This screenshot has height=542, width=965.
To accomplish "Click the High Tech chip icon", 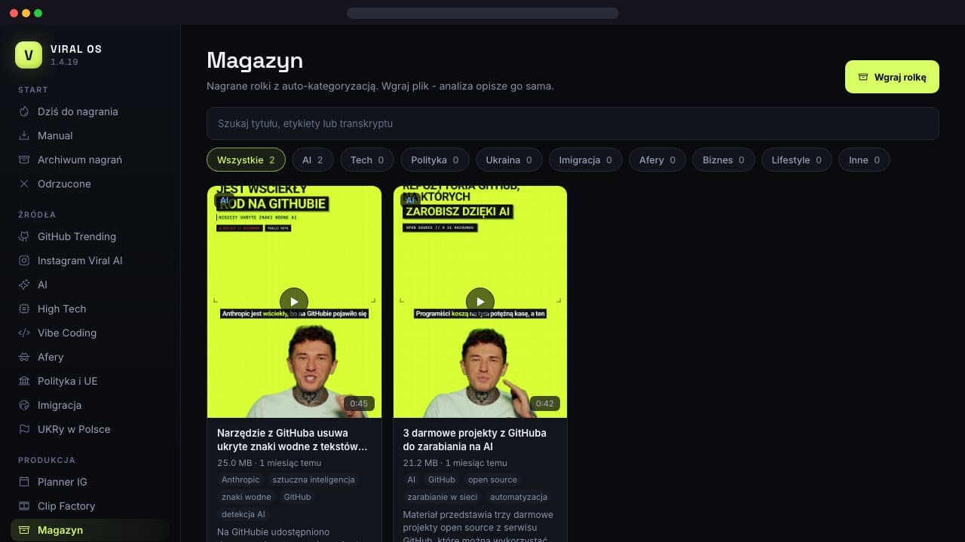I will tap(24, 309).
